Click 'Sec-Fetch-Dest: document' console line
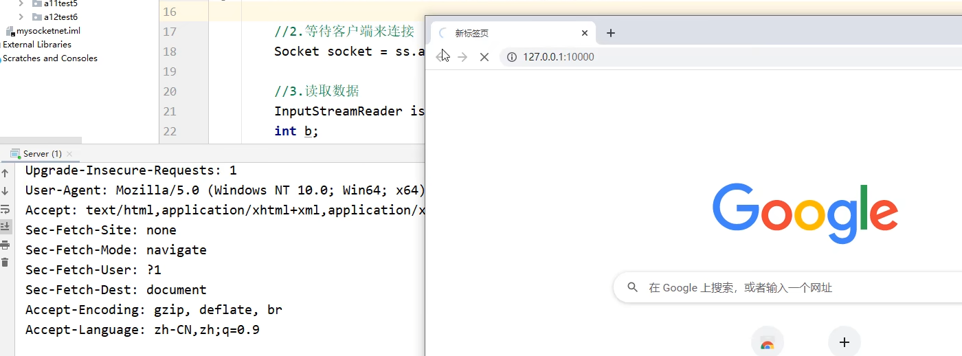Screen dimensions: 962x356 (x=116, y=290)
